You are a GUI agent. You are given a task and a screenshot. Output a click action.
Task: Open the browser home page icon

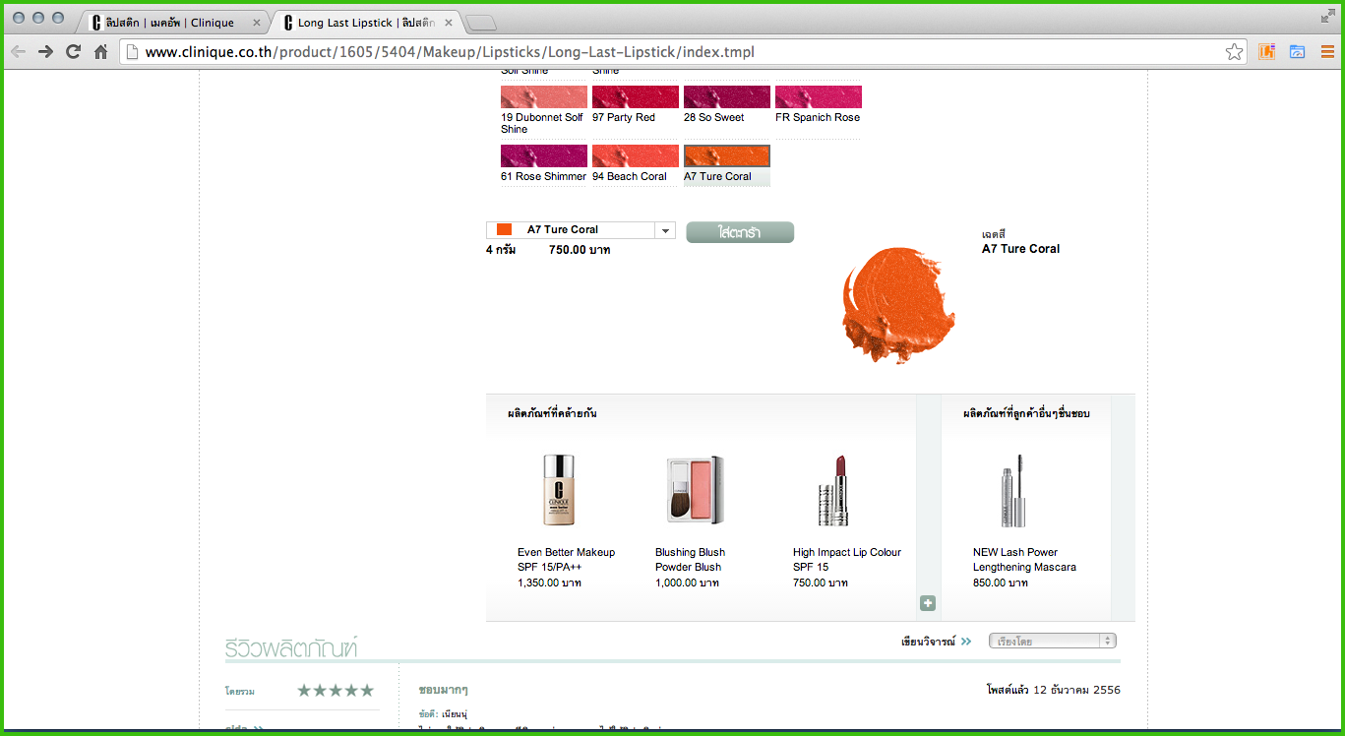(x=100, y=52)
